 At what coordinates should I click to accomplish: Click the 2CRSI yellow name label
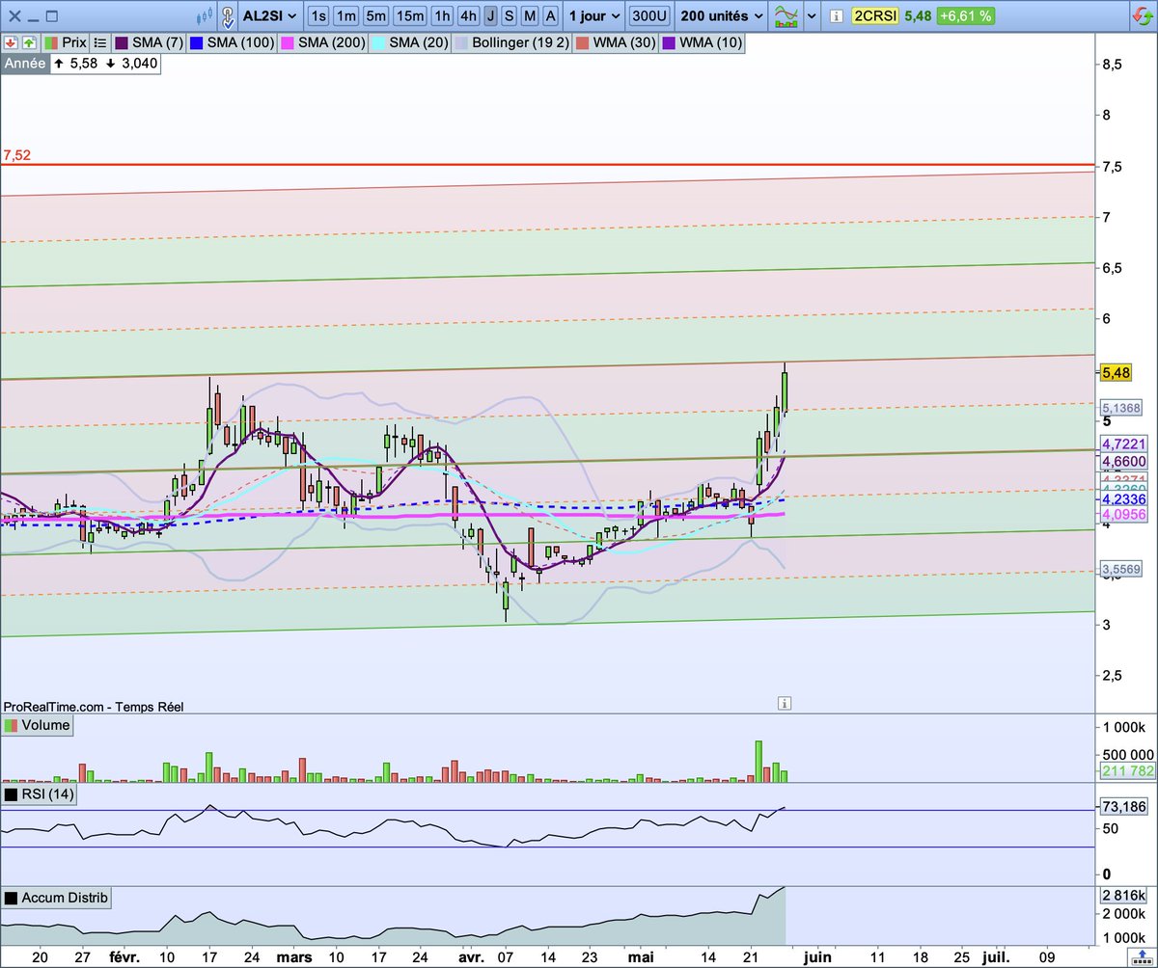click(873, 16)
